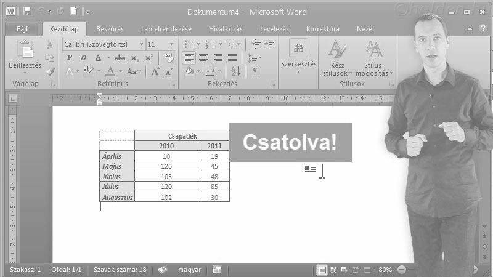Toggle align right button

coord(218,58)
